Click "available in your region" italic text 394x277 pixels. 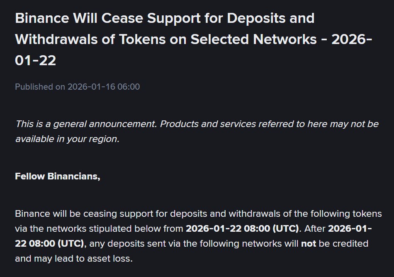point(67,139)
